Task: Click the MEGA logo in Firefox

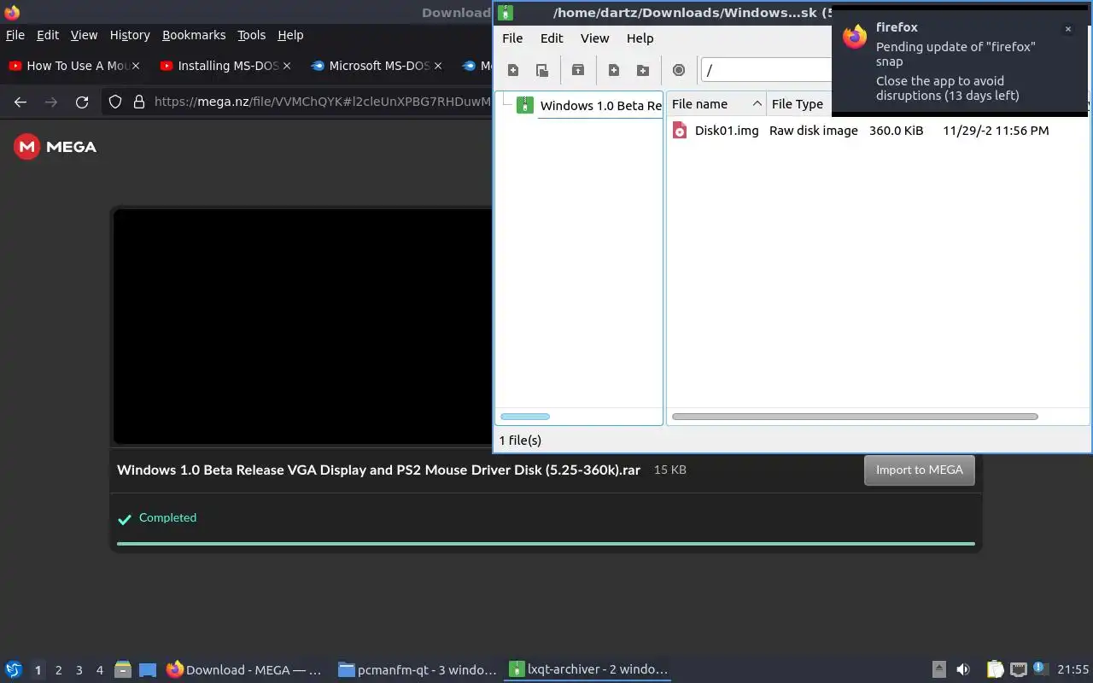Action: 56,147
